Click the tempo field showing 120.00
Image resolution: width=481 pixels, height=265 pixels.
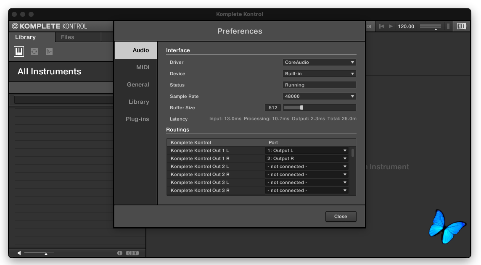406,26
